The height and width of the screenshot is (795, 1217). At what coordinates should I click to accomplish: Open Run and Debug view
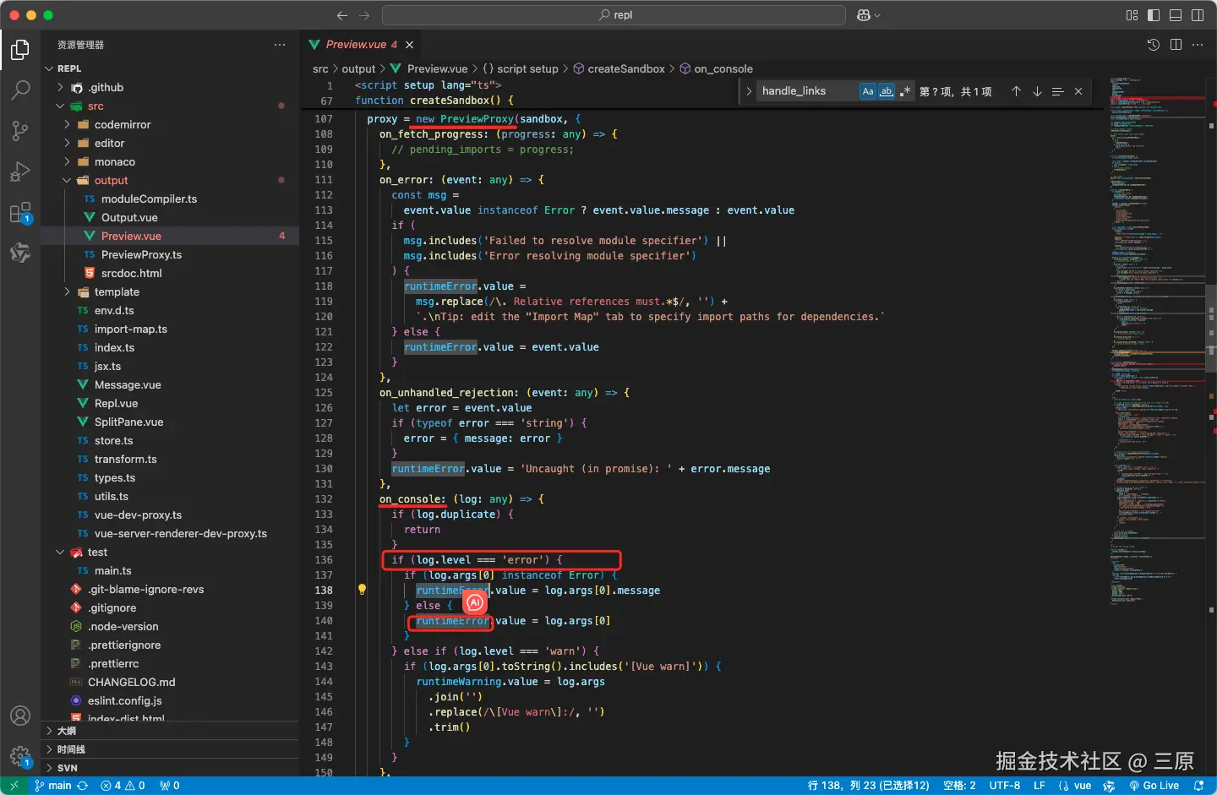(20, 172)
